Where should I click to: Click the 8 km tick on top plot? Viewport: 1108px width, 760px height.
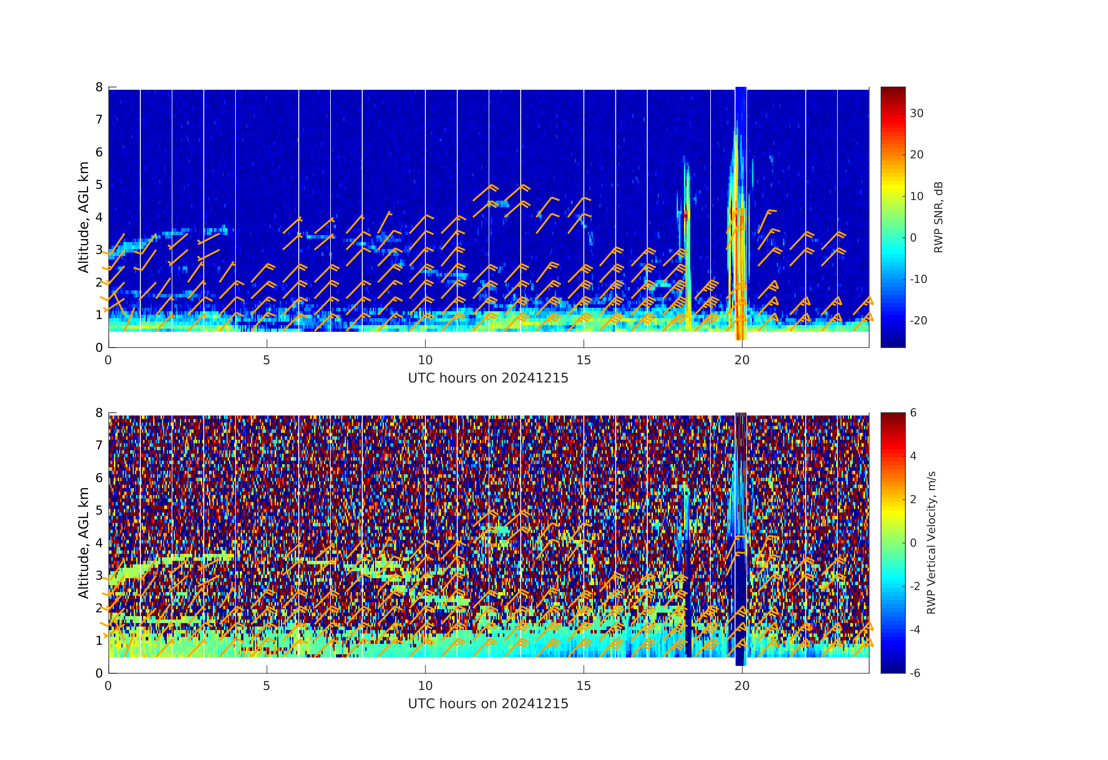[99, 87]
